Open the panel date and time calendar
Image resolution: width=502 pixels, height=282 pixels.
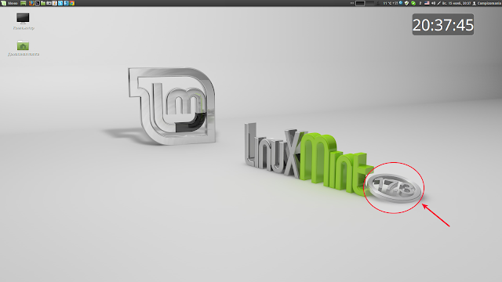(457, 3)
